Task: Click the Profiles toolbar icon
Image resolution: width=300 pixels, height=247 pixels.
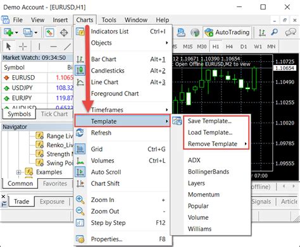Action: point(28,32)
